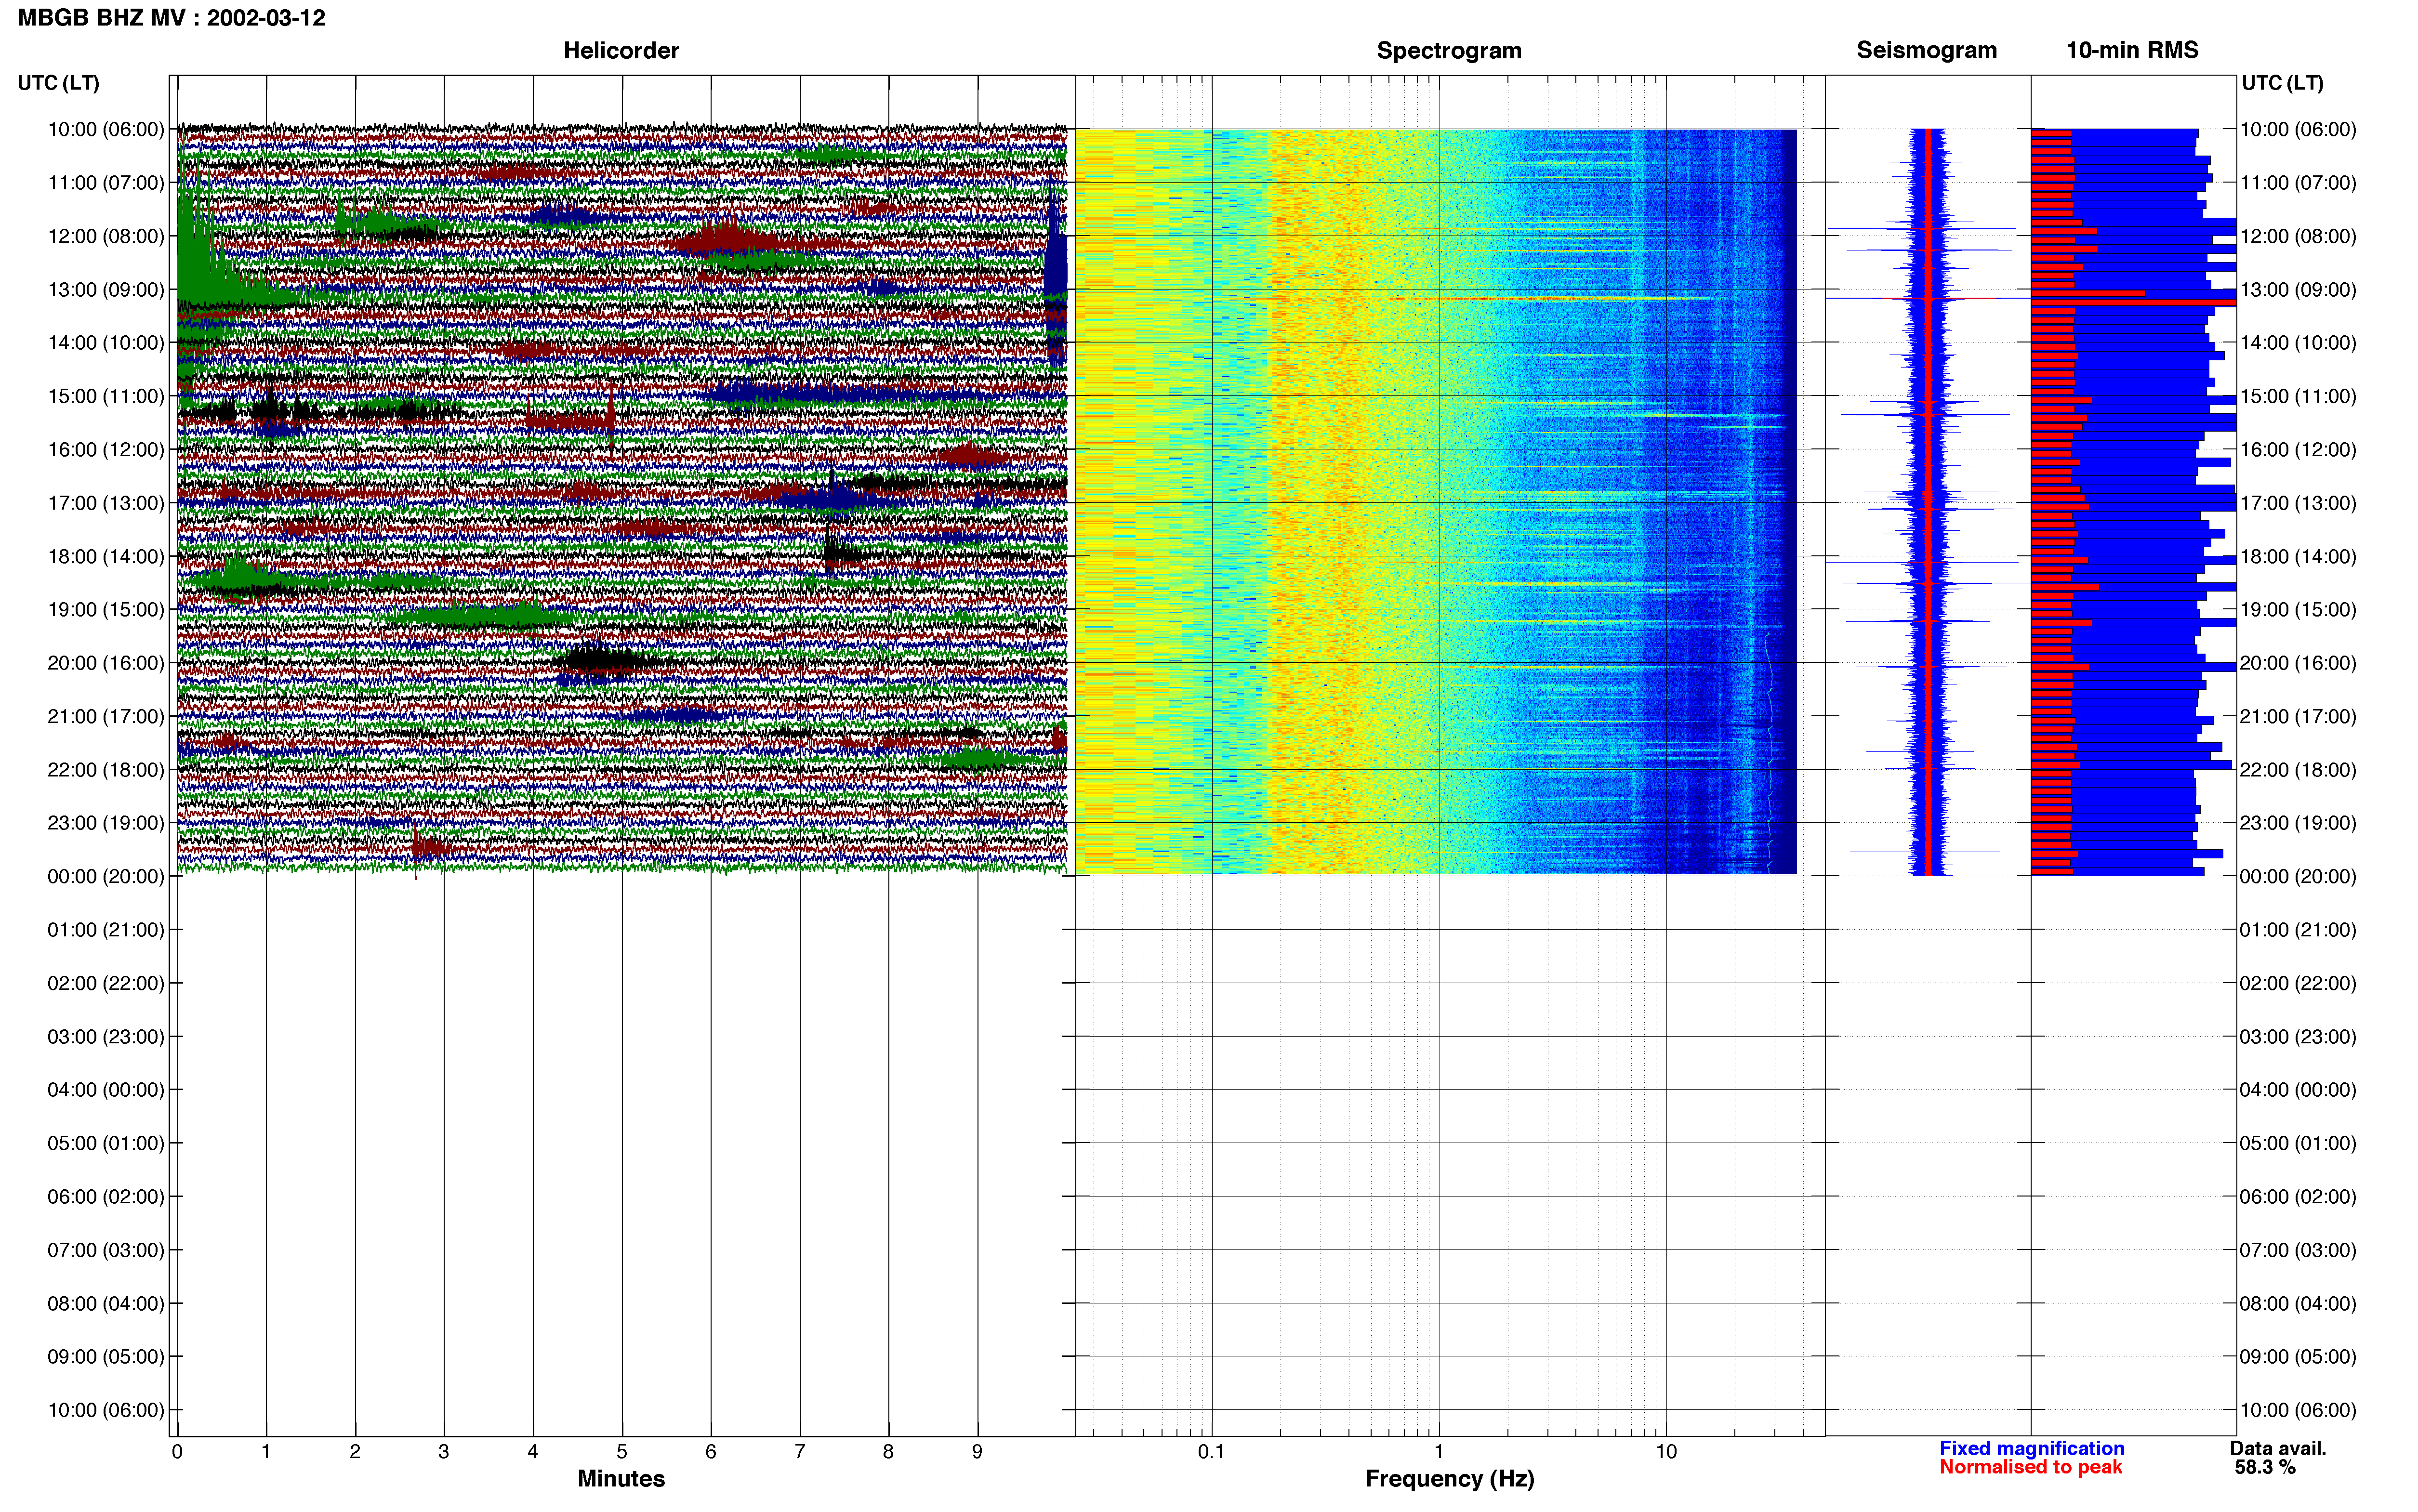
Task: Click left time label '01:00 (21:00)'
Action: click(106, 929)
